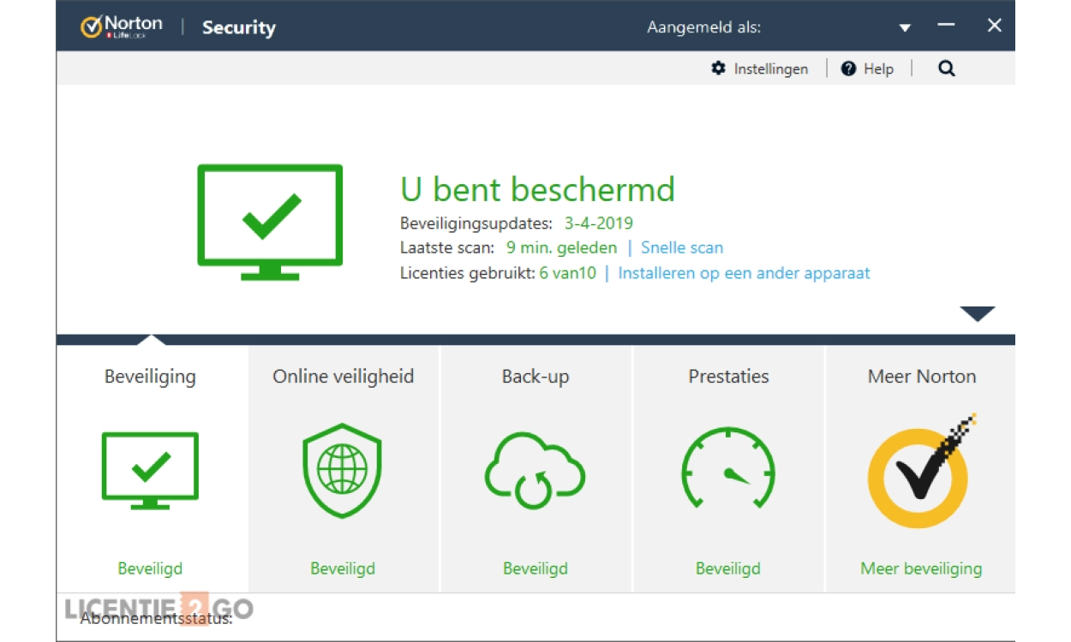Click the Help question mark icon
Viewport: 1071px width, 642px height.
pyautogui.click(x=848, y=68)
